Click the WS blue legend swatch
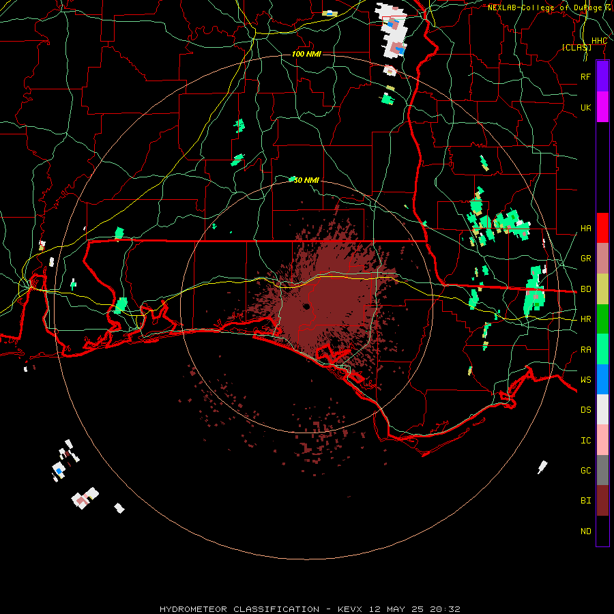 pos(602,379)
